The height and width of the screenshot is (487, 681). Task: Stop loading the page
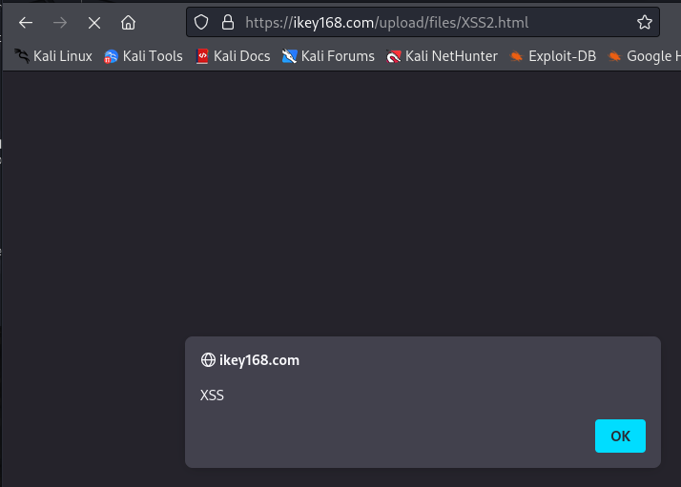94,23
